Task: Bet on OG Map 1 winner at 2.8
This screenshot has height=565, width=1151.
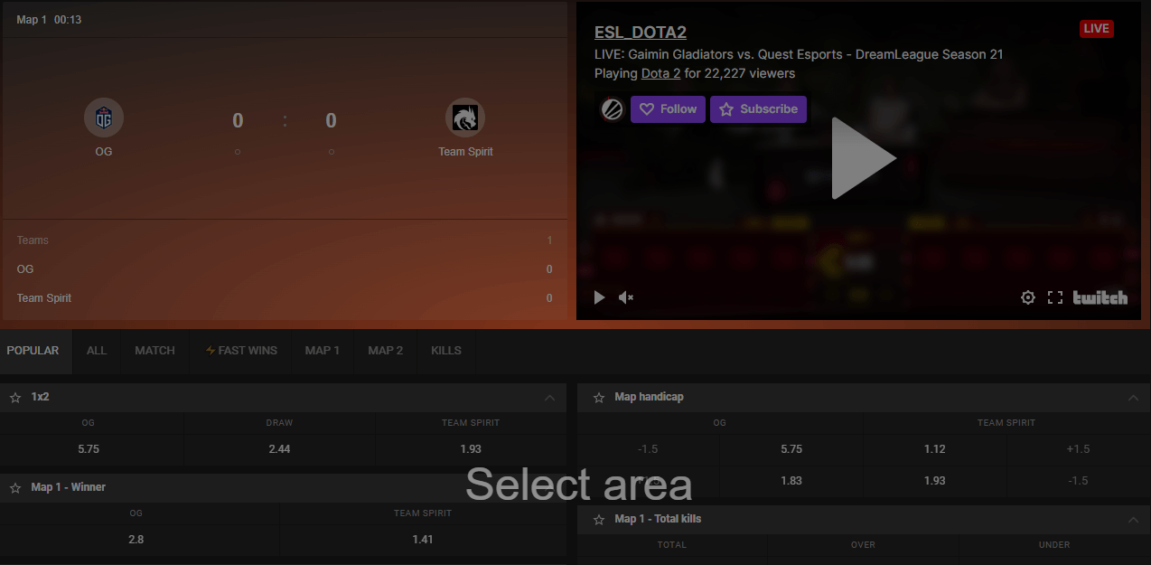Action: [x=139, y=540]
